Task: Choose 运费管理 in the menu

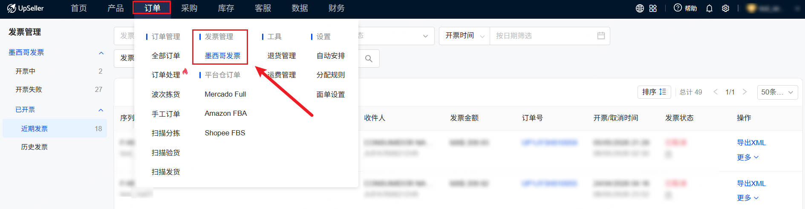Action: [281, 75]
